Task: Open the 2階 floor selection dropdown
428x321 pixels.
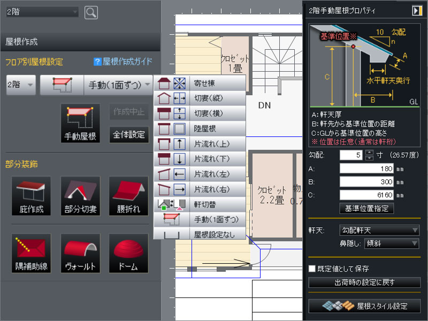Action: [x=42, y=11]
